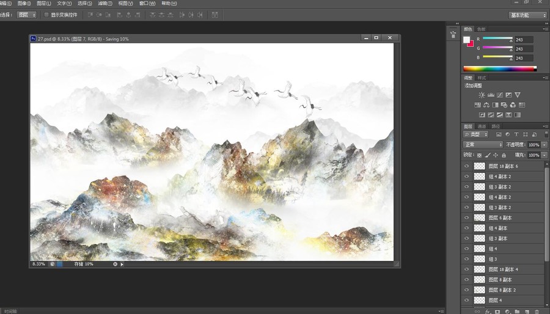The image size is (550, 314).
Task: Filter layers by type (T) icon
Action: pos(516,134)
